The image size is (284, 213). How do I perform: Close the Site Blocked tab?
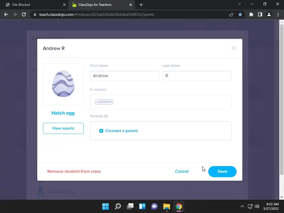[64, 5]
